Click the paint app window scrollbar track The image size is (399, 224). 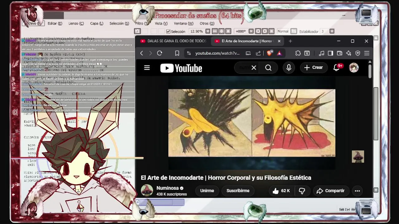376,114
